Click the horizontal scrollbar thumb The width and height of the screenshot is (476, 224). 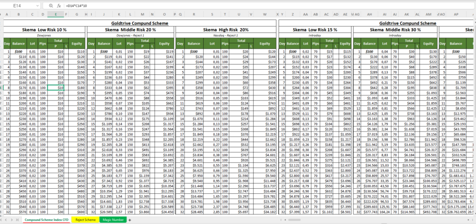tap(294, 220)
